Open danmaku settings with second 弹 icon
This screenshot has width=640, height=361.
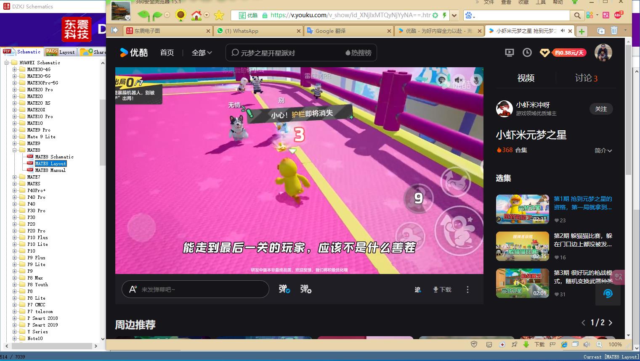pyautogui.click(x=306, y=289)
